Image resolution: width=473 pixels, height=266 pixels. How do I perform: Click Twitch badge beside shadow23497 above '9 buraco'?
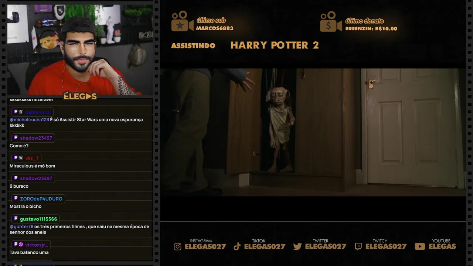16,178
